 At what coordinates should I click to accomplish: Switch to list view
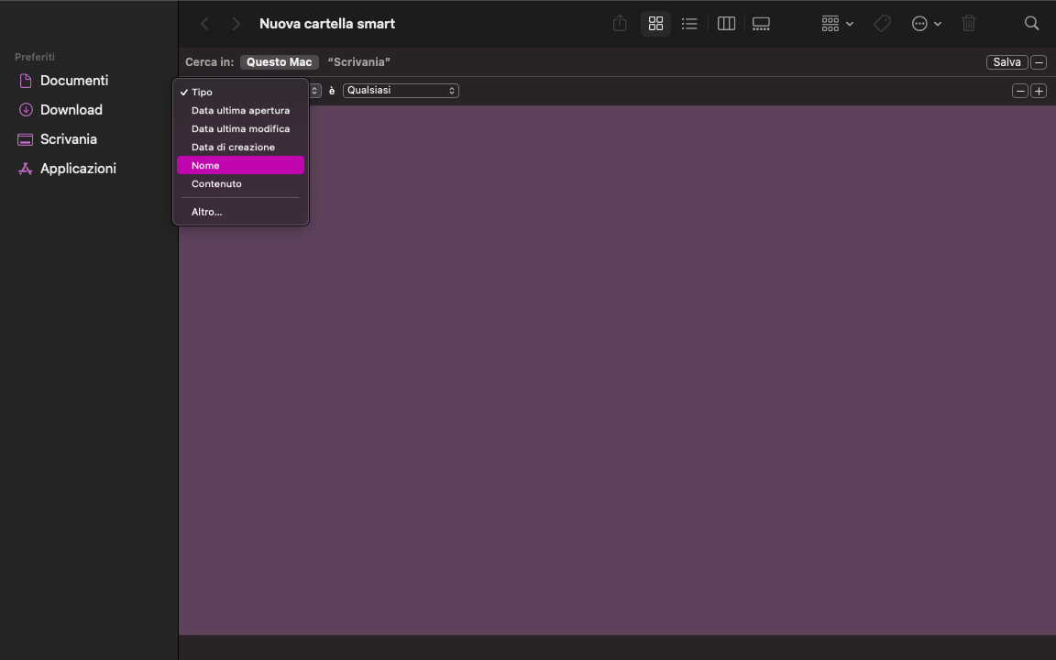[689, 24]
